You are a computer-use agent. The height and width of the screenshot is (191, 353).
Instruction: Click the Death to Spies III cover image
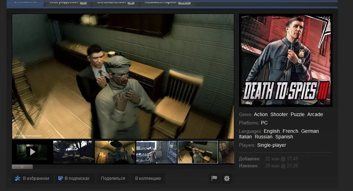(x=285, y=60)
